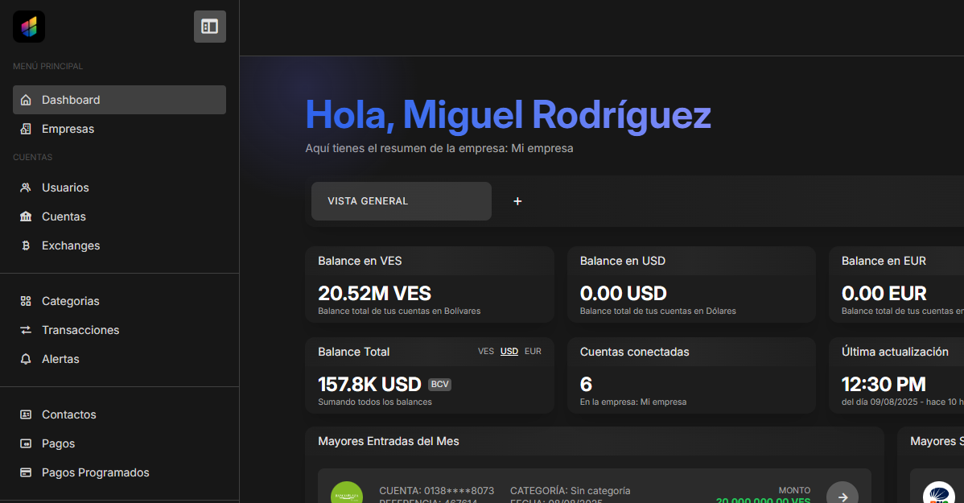Click the CUENTAS section label

pyautogui.click(x=32, y=157)
